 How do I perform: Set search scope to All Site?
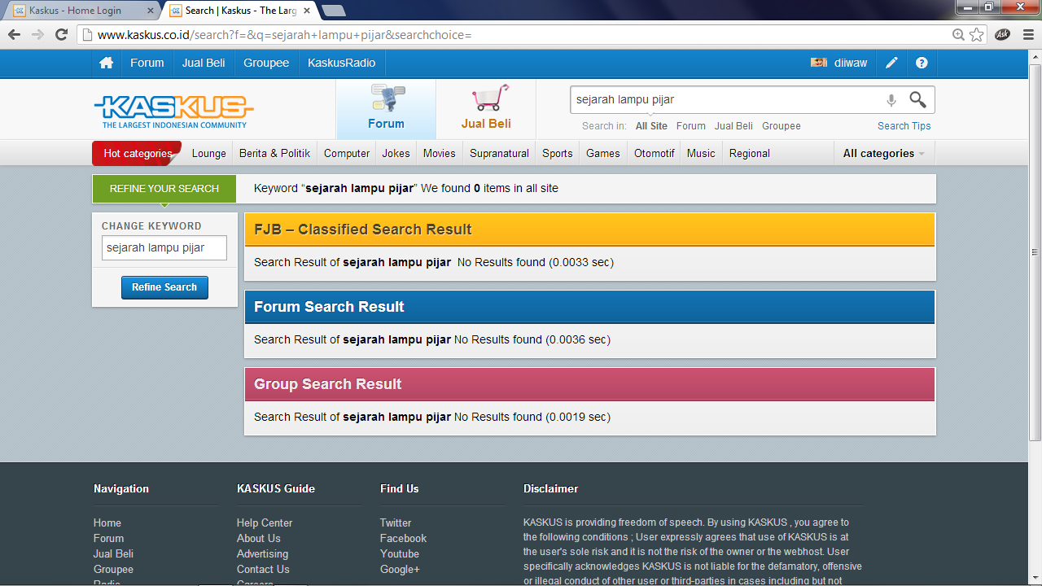tap(651, 126)
